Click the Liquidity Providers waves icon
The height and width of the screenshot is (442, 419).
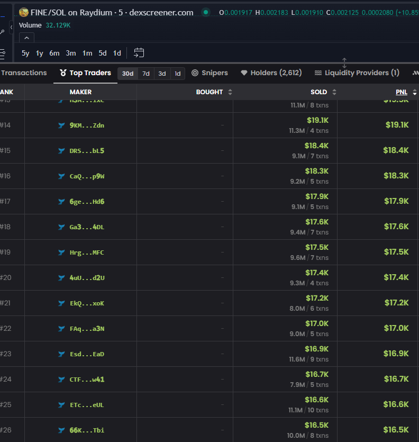(x=318, y=73)
